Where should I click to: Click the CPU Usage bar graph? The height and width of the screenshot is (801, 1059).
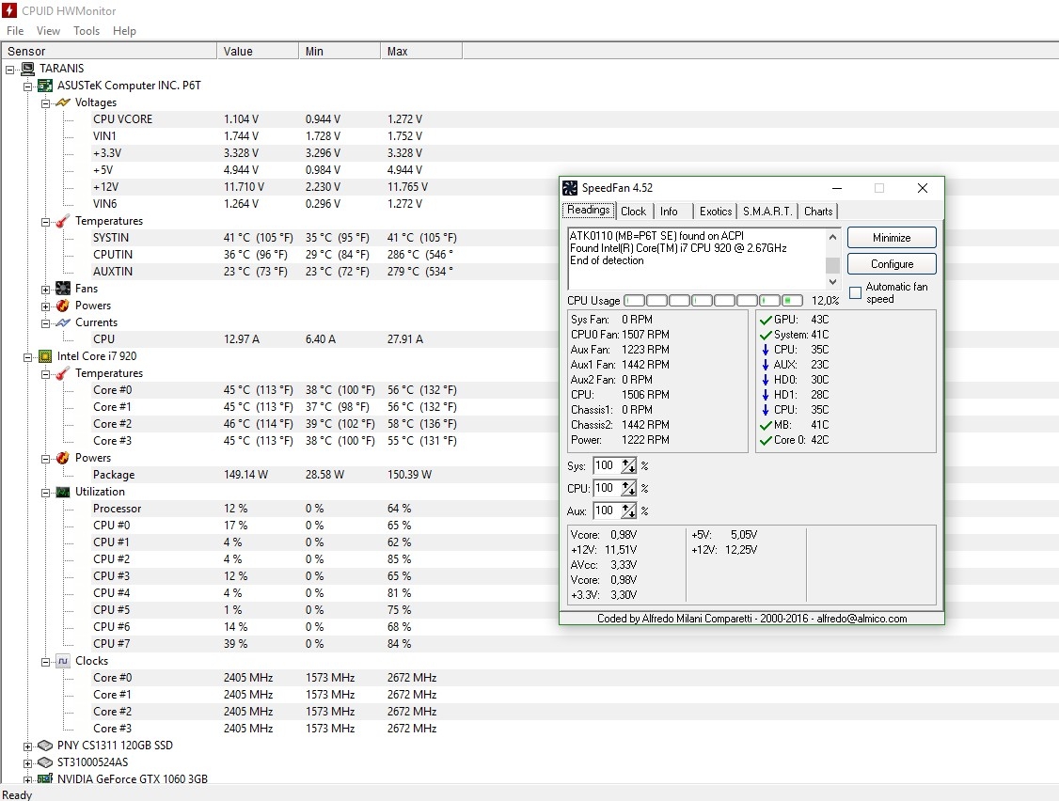click(713, 301)
